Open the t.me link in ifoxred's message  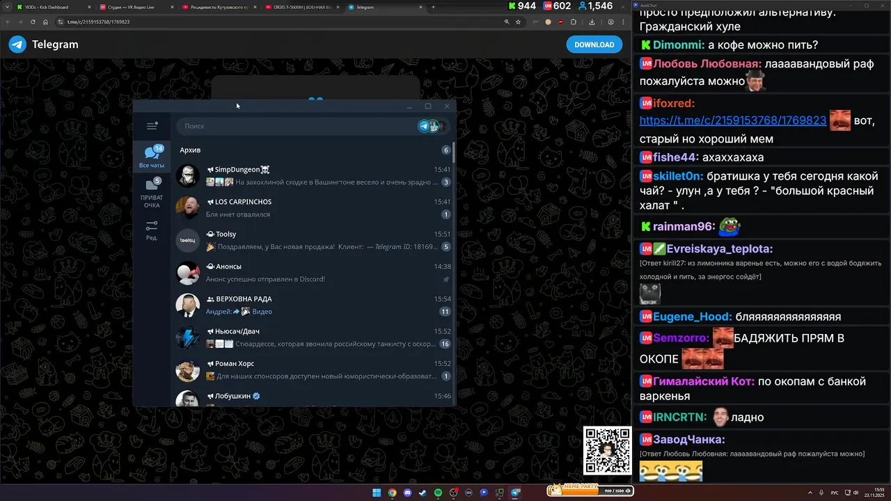click(733, 120)
